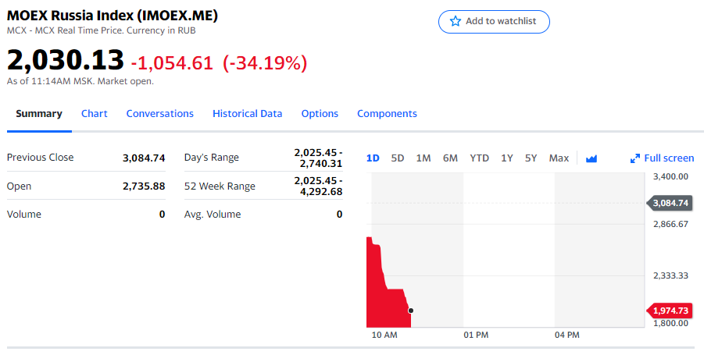
Task: Switch chart range to 5D
Action: click(x=398, y=158)
